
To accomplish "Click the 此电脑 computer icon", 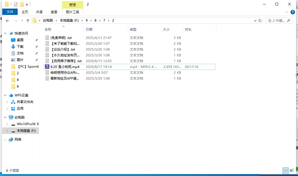I will tap(11, 117).
